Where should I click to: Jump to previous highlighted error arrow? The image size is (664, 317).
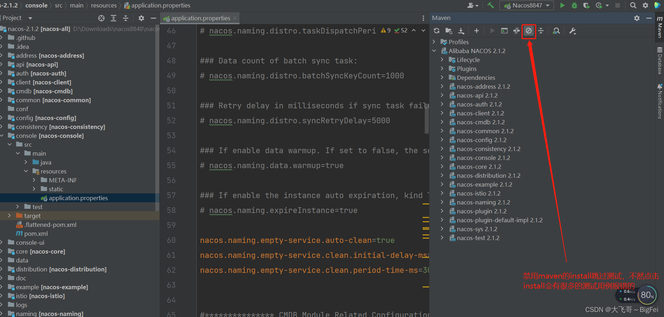[x=414, y=31]
